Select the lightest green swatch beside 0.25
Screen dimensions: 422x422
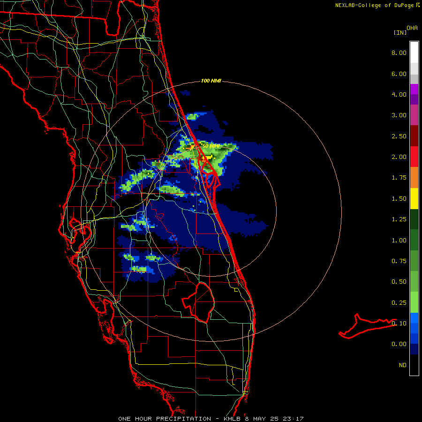pos(414,302)
